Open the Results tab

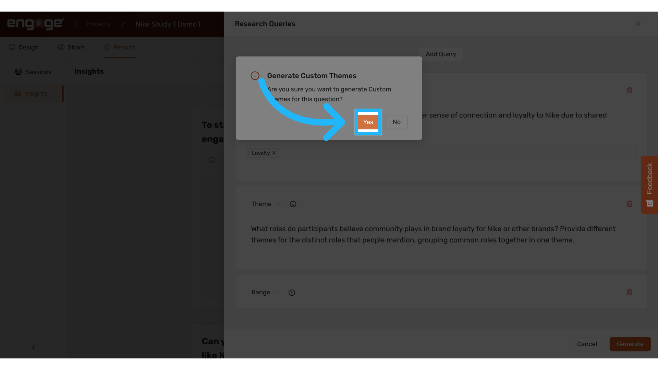pyautogui.click(x=120, y=47)
